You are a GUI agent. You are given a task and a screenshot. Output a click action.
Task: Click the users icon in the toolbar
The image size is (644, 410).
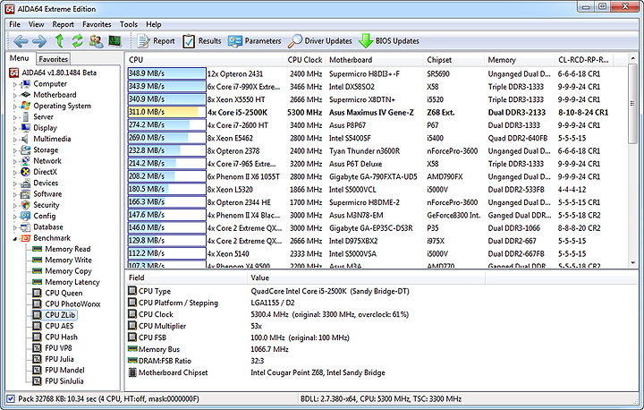pyautogui.click(x=96, y=40)
